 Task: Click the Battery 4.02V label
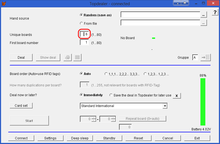(201, 129)
